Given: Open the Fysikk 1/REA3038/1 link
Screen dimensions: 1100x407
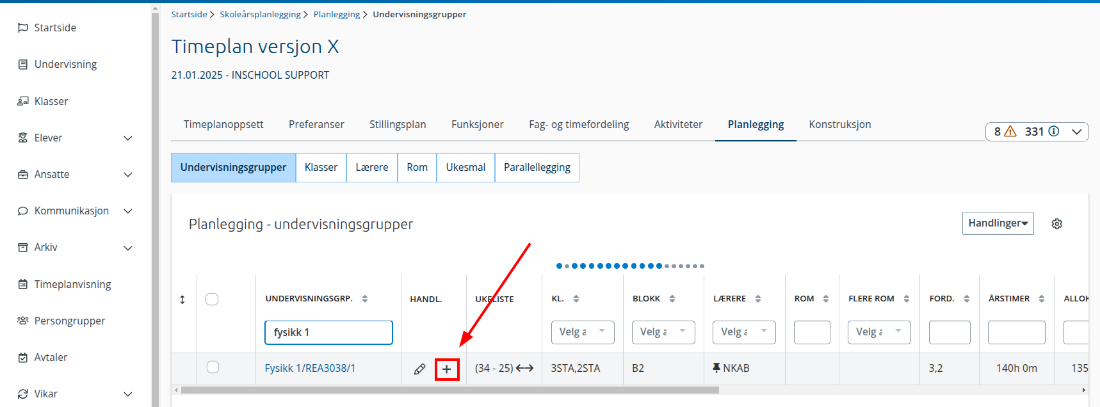Looking at the screenshot, I should 310,368.
